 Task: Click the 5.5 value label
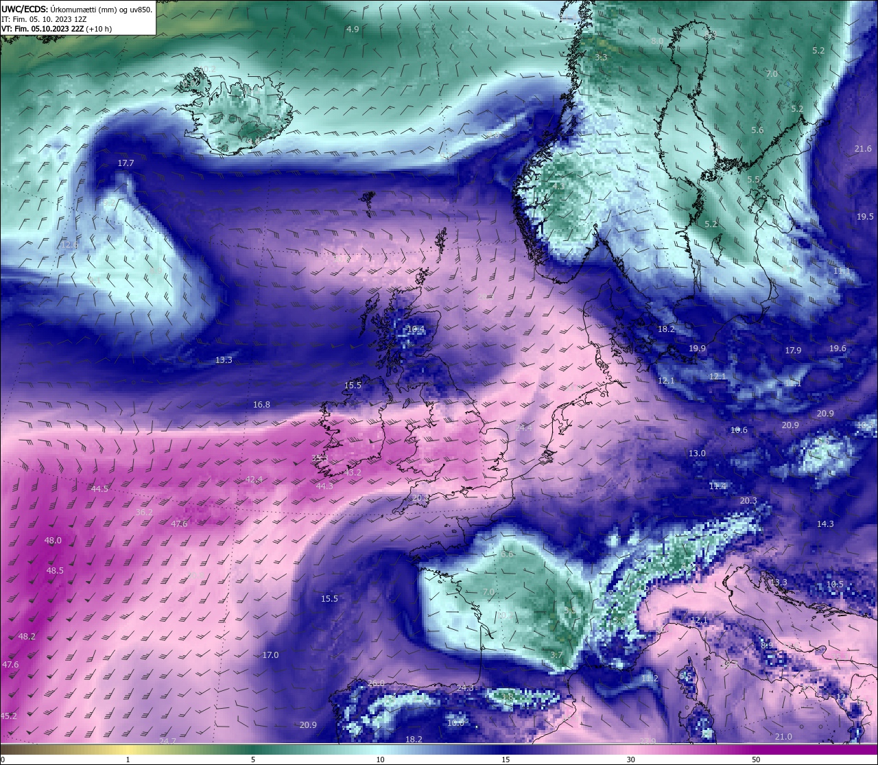coord(753,180)
